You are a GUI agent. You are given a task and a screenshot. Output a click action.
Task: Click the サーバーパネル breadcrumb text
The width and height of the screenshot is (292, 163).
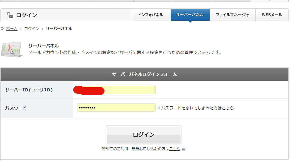pyautogui.click(x=59, y=29)
